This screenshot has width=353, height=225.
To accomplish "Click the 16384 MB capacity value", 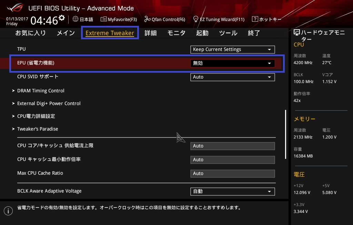I will pyautogui.click(x=303, y=156).
